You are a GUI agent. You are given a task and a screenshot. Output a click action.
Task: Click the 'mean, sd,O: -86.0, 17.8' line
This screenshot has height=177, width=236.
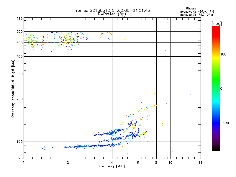pos(196,12)
